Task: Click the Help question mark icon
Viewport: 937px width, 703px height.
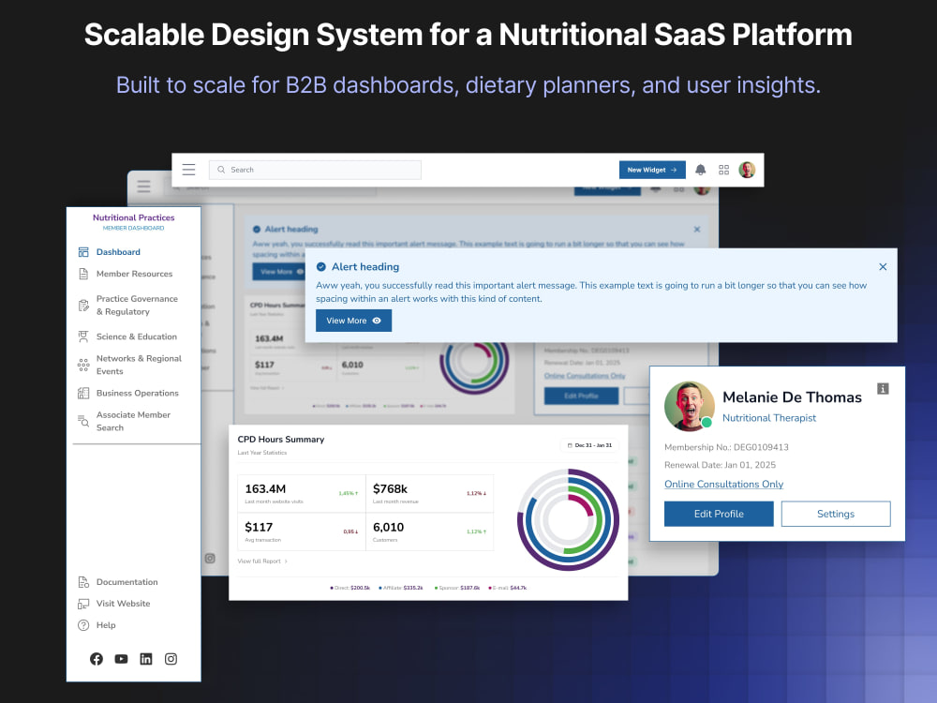Action: click(x=83, y=625)
